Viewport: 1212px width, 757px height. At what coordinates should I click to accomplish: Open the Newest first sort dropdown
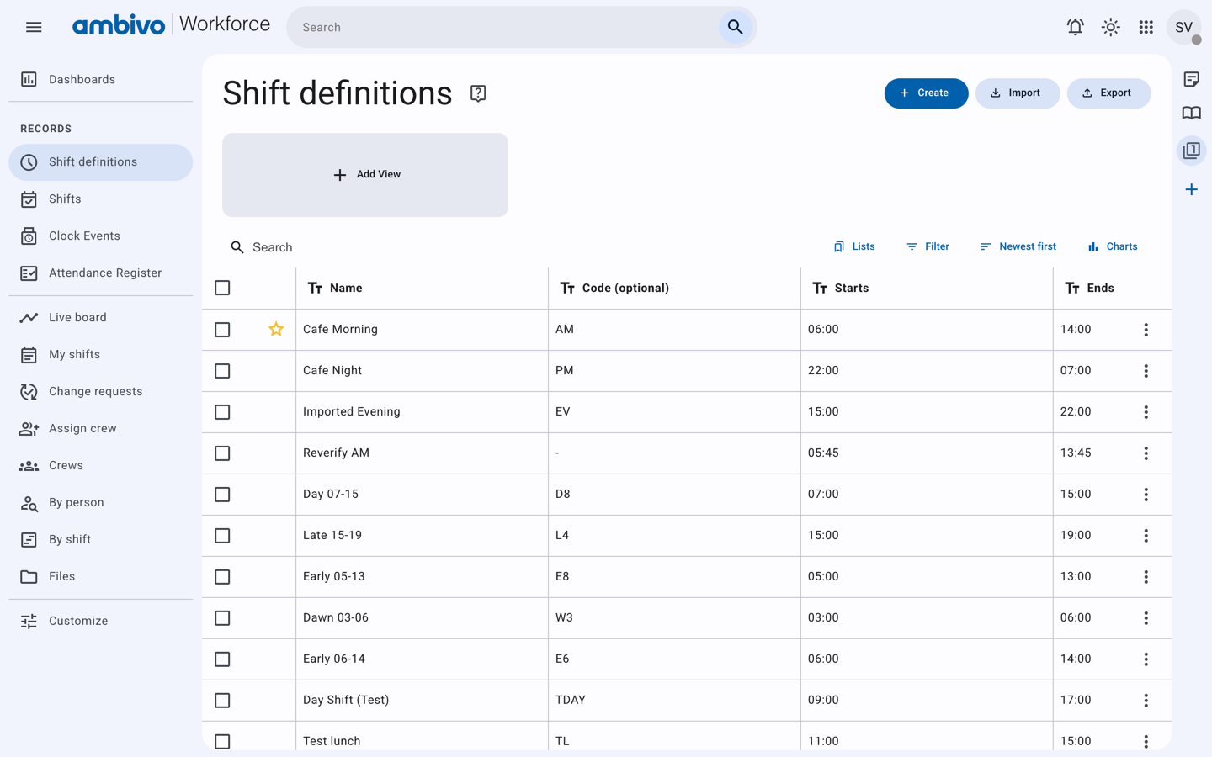pos(1018,246)
